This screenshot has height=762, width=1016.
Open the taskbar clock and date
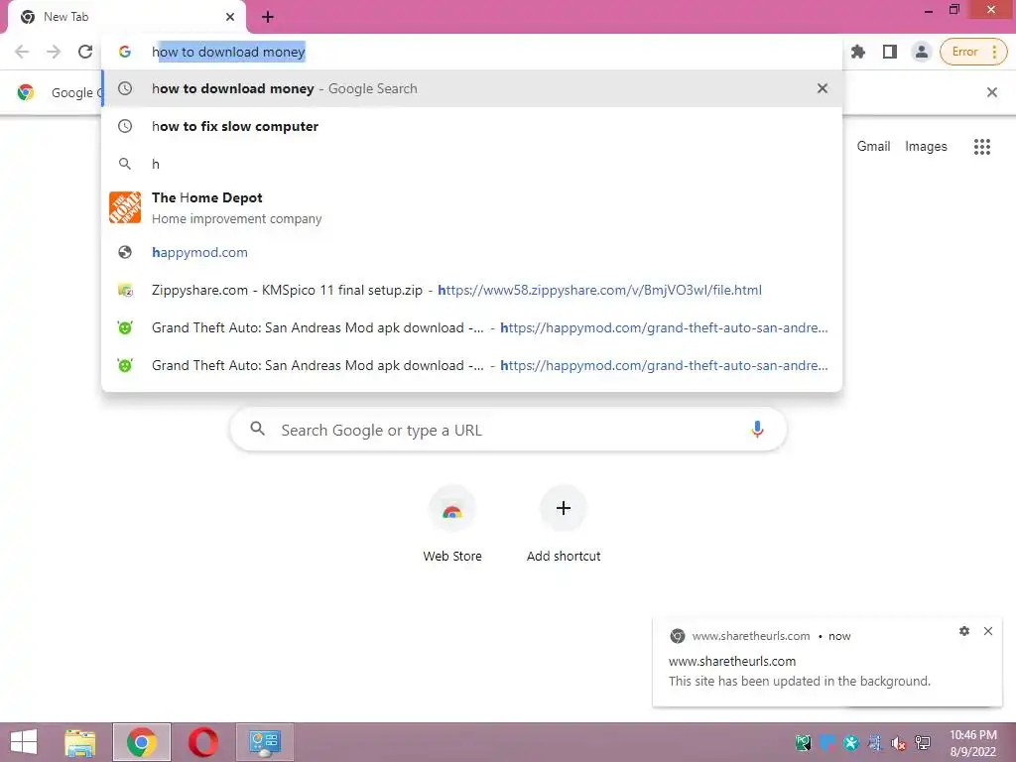pos(972,743)
